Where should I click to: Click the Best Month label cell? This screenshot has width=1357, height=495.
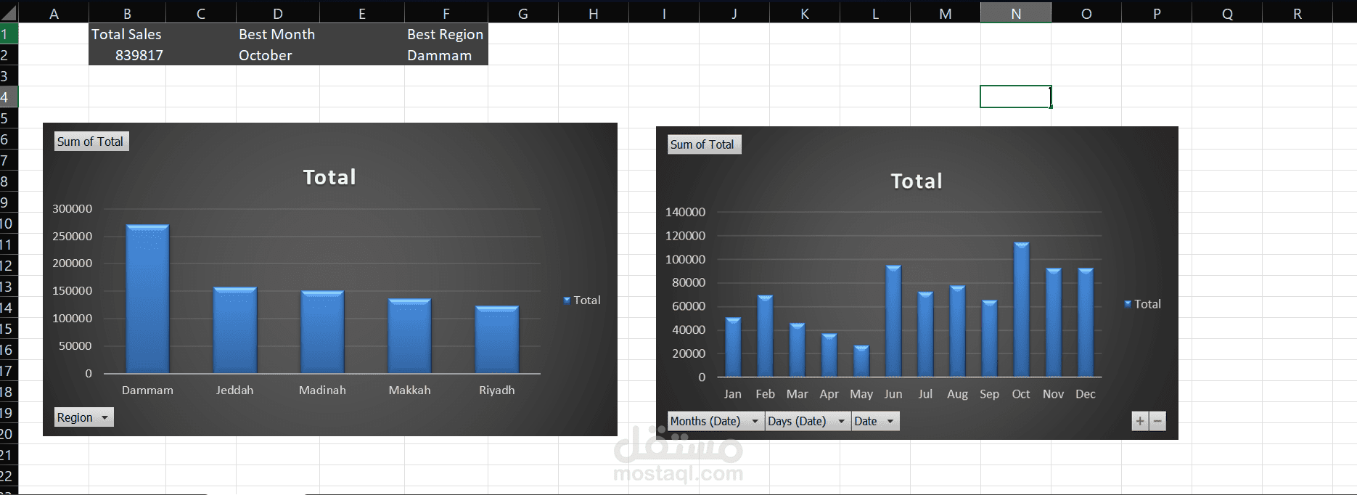point(278,34)
